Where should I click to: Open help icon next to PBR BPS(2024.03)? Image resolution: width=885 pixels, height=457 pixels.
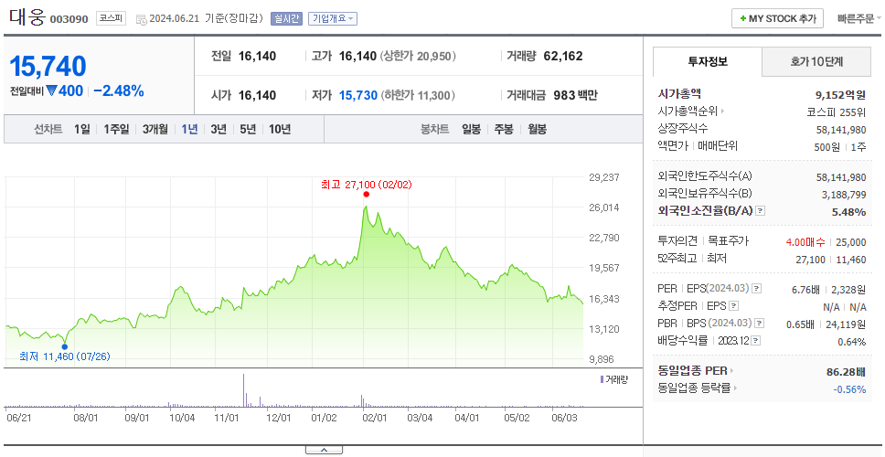point(760,324)
